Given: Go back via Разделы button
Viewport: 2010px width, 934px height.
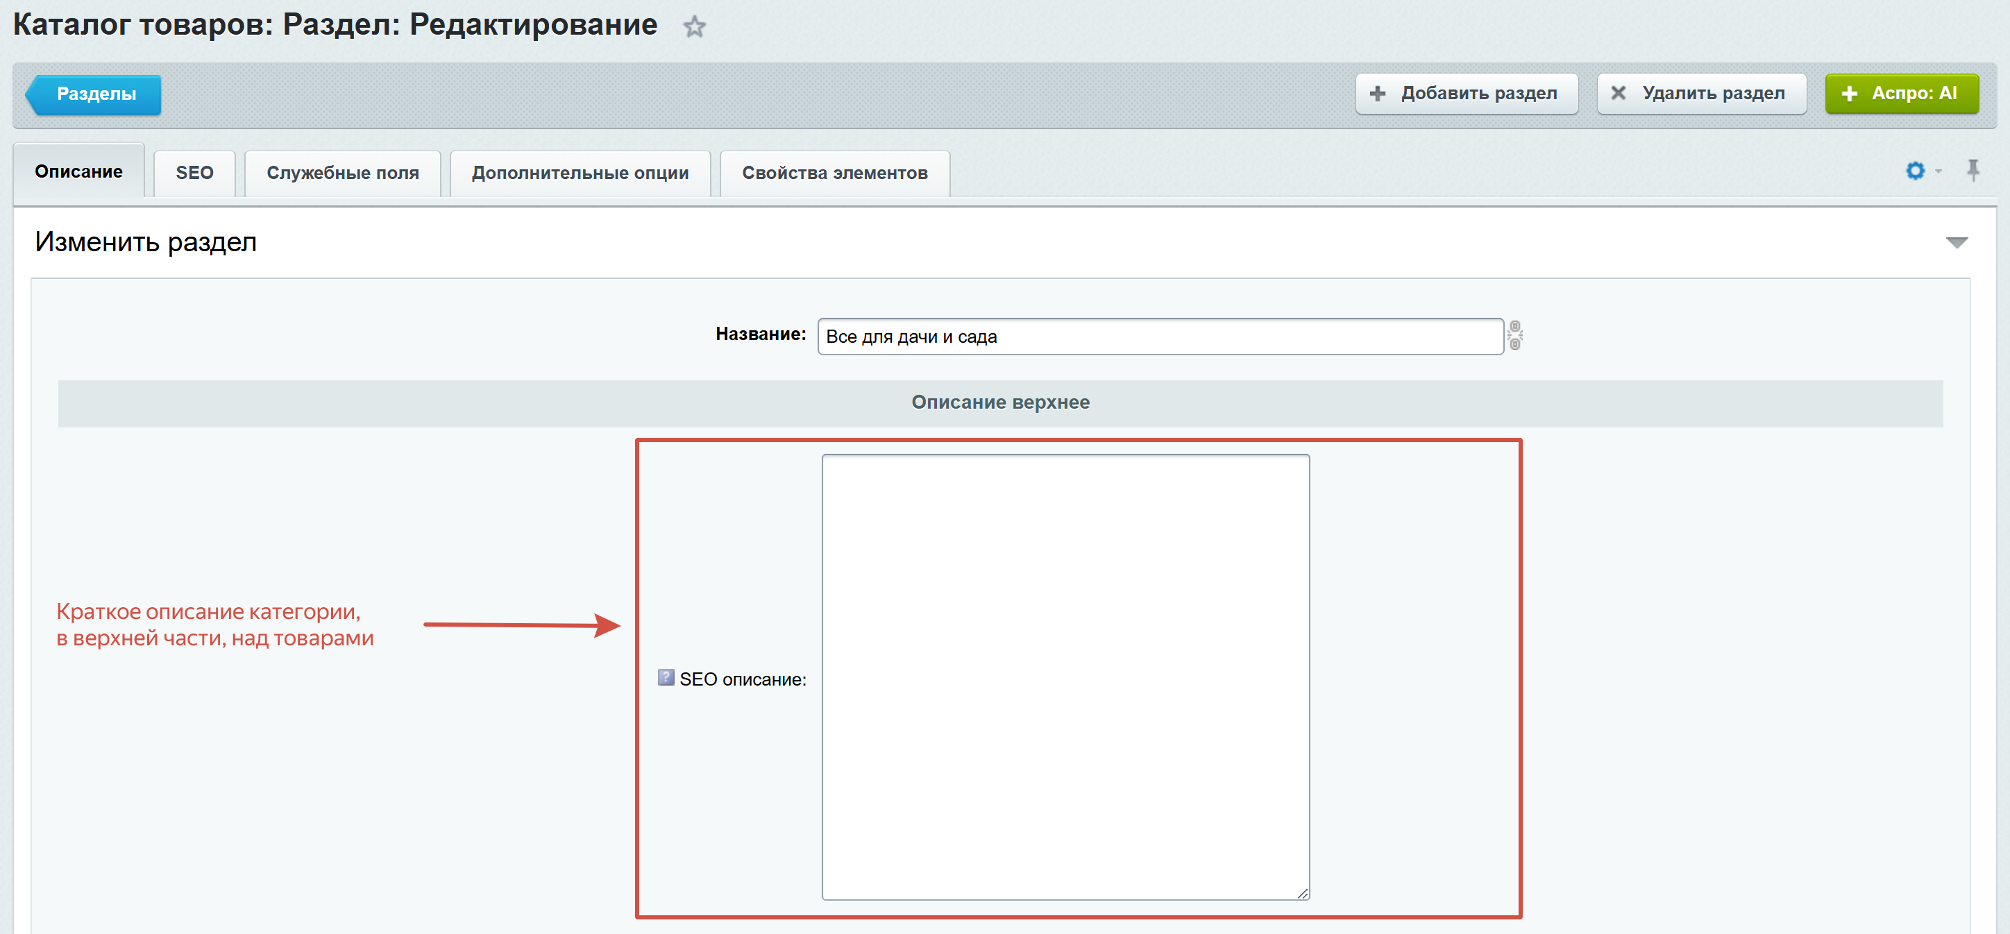Looking at the screenshot, I should pyautogui.click(x=95, y=94).
